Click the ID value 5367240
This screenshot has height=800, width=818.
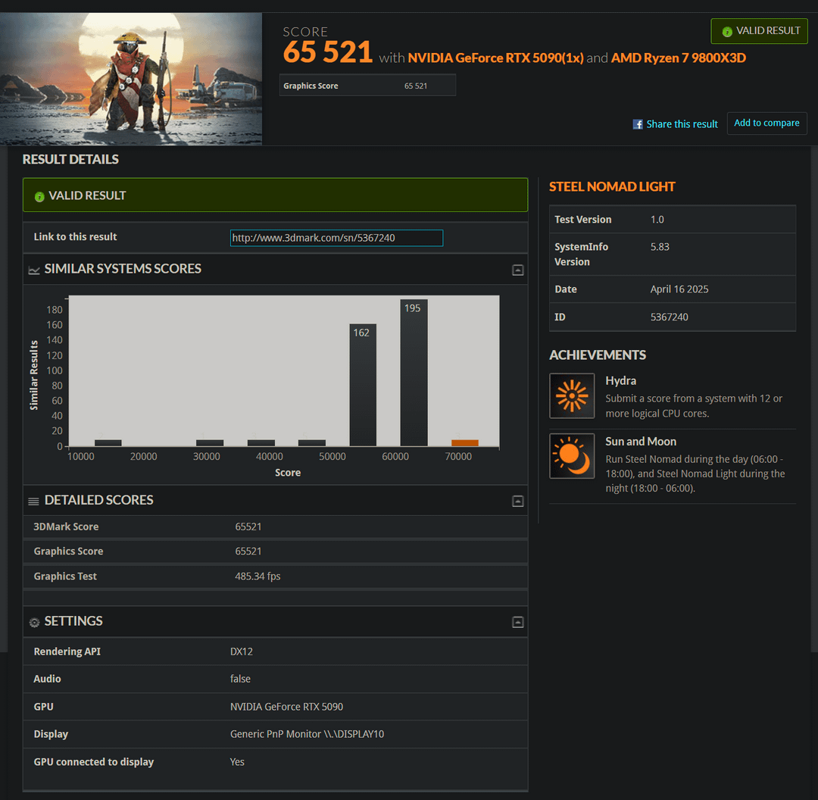669,317
